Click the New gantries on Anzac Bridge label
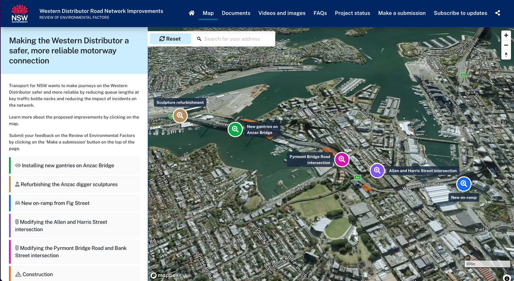 [262, 130]
